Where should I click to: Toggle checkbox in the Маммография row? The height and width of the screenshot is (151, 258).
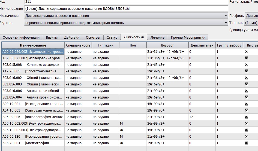tap(246, 143)
